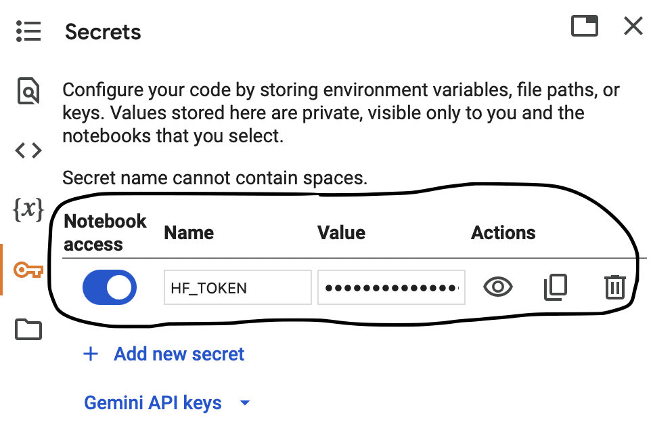Close the Secrets panel
Screen dimensions: 651x435
(x=633, y=26)
